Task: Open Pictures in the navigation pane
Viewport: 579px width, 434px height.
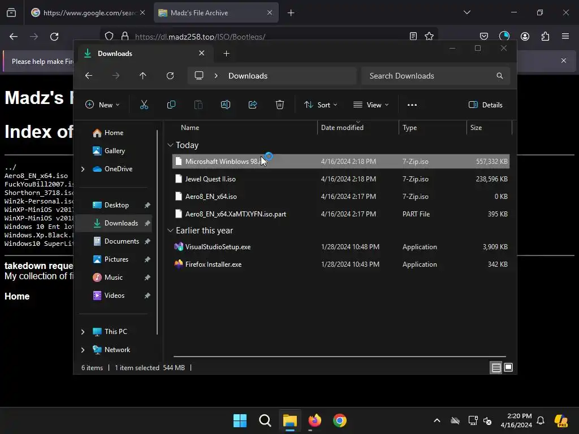Action: (x=116, y=259)
